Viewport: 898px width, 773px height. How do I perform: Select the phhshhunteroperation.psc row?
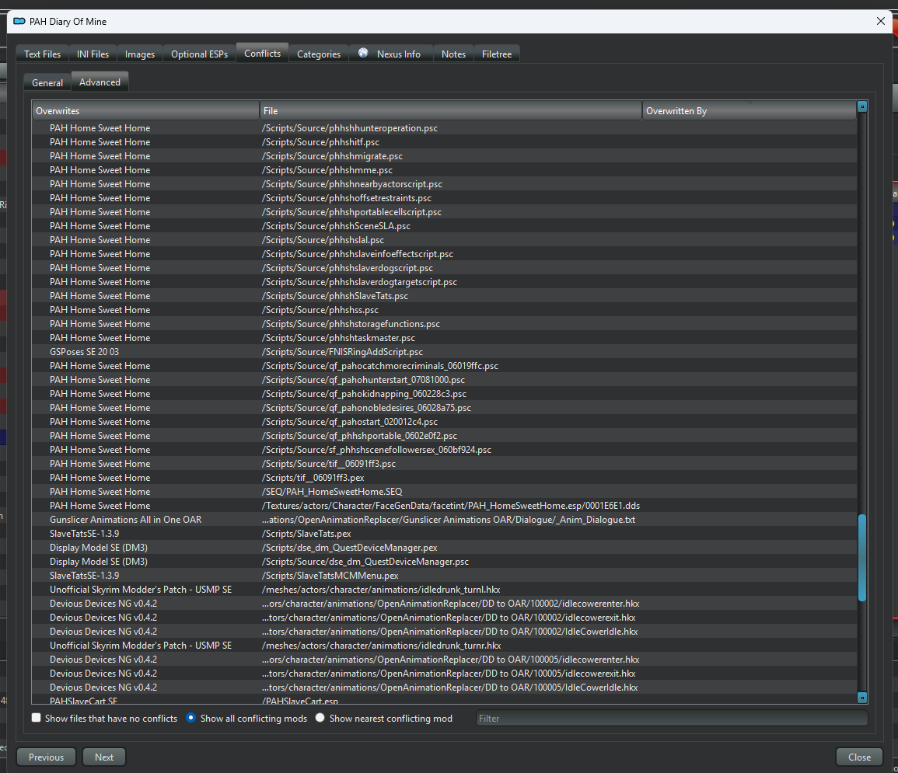tap(445, 128)
